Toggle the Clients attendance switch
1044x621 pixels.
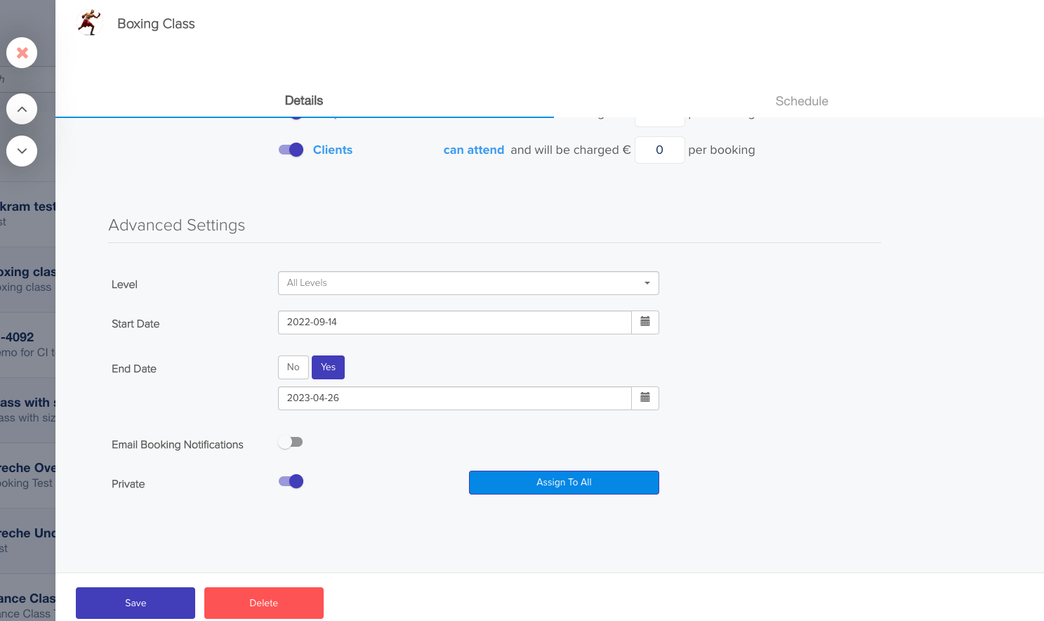click(x=291, y=150)
